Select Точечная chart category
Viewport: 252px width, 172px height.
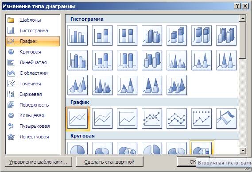(x=33, y=84)
